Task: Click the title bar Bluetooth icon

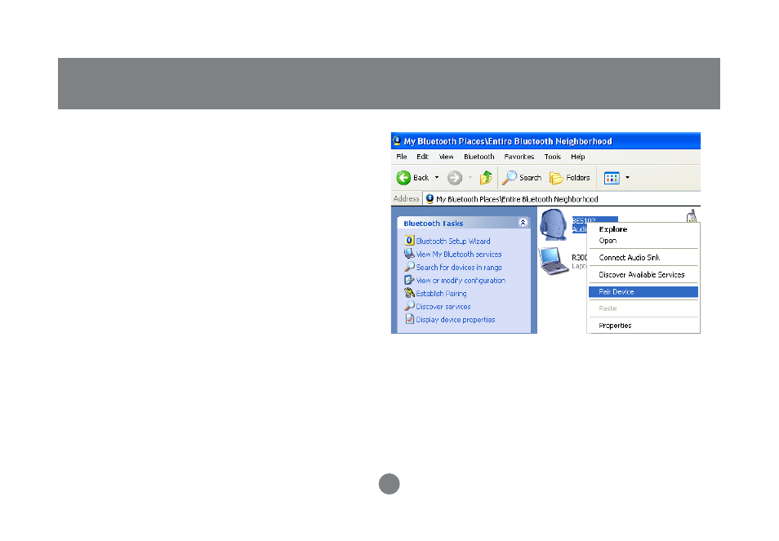Action: point(397,141)
